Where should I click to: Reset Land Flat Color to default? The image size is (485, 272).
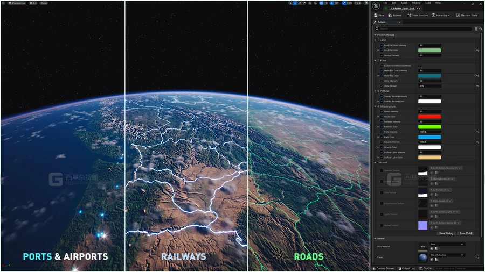tap(477, 51)
